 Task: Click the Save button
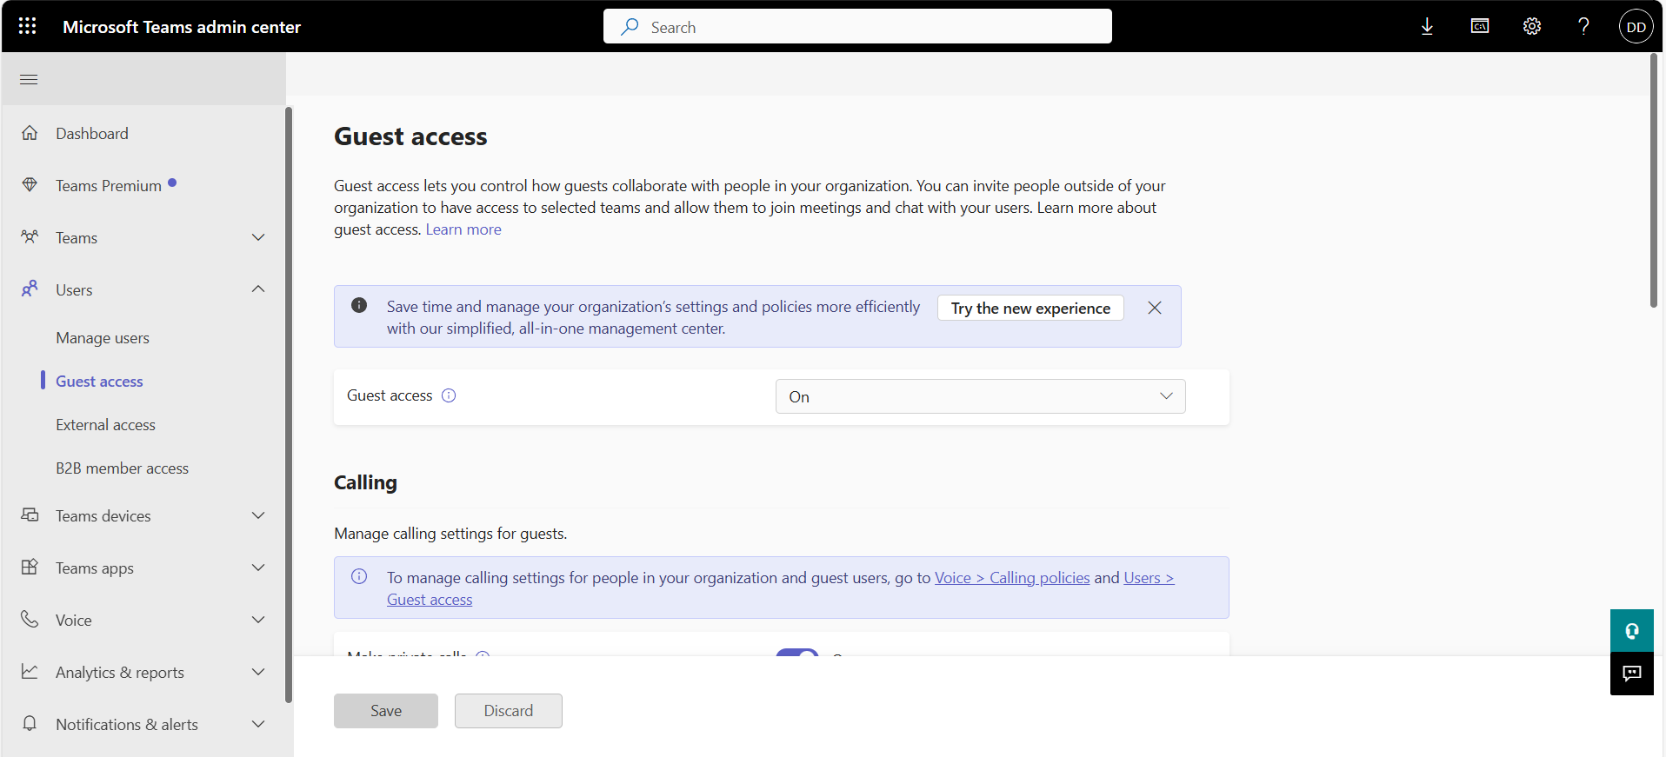pos(386,711)
